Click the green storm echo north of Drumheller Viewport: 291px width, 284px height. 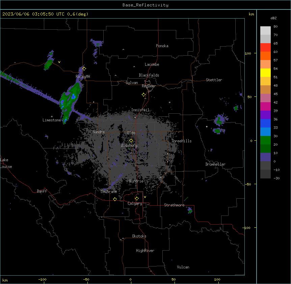[220, 120]
